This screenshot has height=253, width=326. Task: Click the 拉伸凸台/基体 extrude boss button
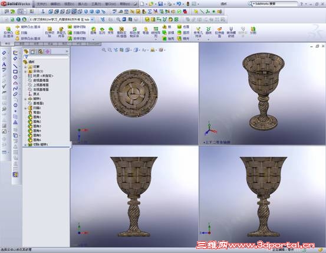click(8, 32)
